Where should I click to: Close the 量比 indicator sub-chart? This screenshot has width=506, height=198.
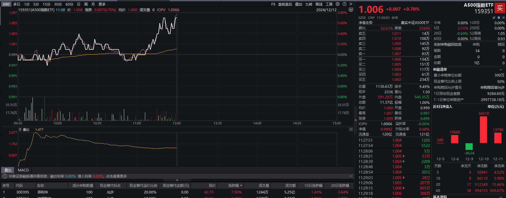[x=351, y=129]
